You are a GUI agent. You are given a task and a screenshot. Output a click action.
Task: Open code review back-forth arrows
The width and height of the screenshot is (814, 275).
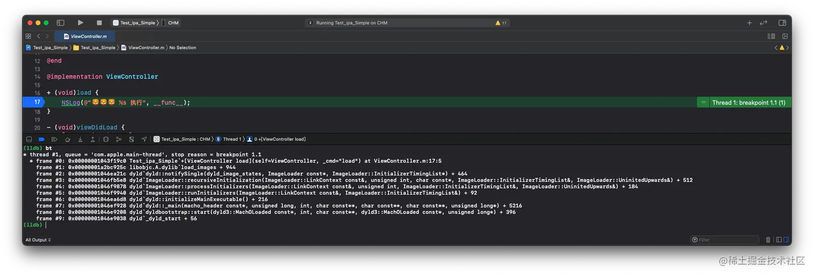763,23
